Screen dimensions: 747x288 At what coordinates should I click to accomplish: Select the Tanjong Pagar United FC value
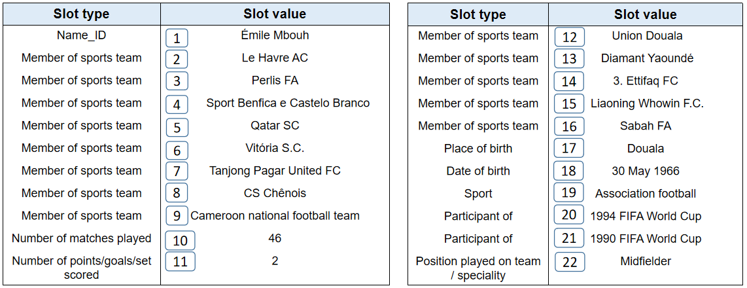pyautogui.click(x=275, y=171)
